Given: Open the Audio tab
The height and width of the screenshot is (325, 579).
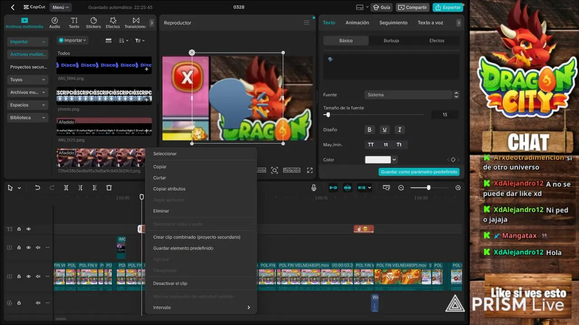Looking at the screenshot, I should tap(55, 23).
